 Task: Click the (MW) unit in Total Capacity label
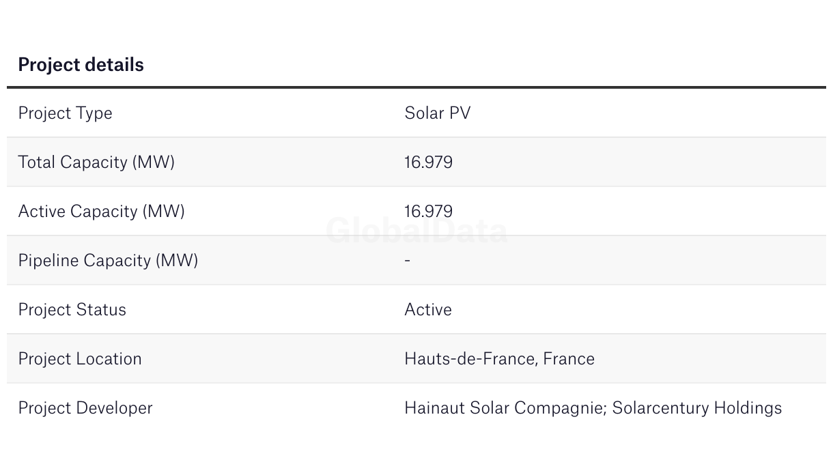click(x=154, y=162)
